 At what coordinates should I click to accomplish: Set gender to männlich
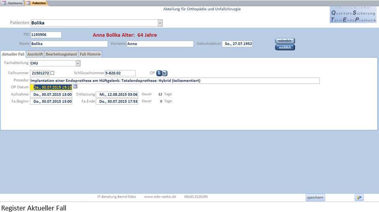(x=285, y=41)
